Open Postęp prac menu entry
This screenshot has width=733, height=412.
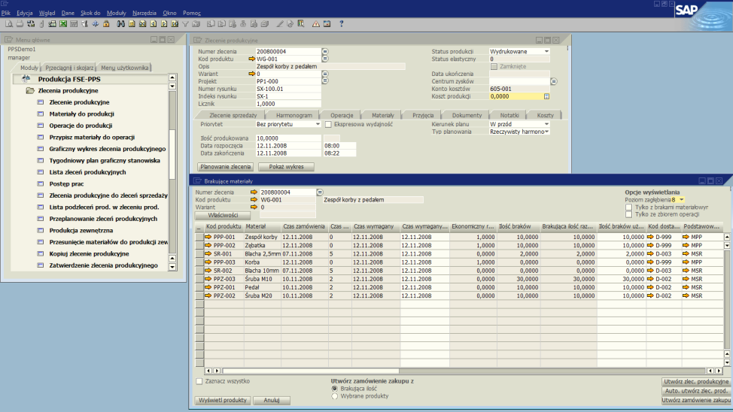(x=66, y=184)
